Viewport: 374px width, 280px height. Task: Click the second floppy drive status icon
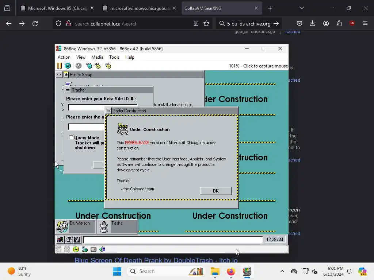tap(67, 249)
